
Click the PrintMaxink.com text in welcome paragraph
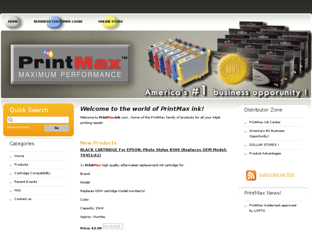tap(114, 117)
